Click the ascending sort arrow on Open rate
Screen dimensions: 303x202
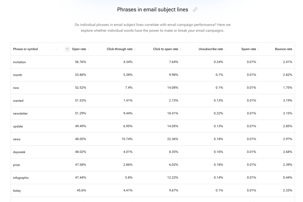tap(67, 49)
